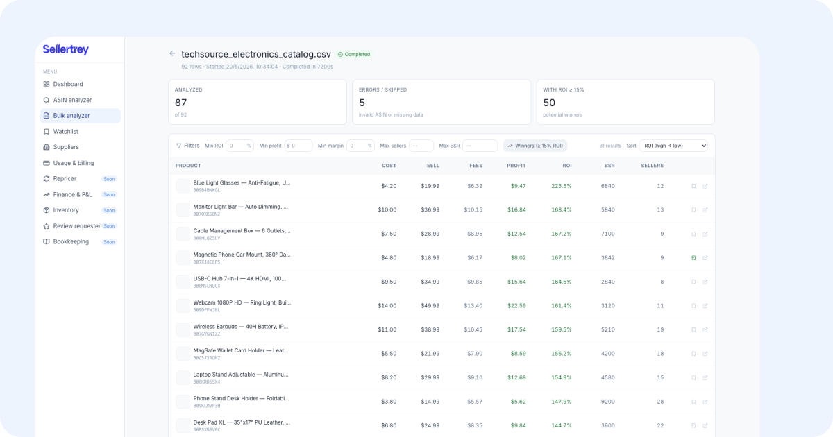The image size is (833, 437).
Task: Click the Watchlist bookmark icon in the sidebar
Action: (47, 131)
